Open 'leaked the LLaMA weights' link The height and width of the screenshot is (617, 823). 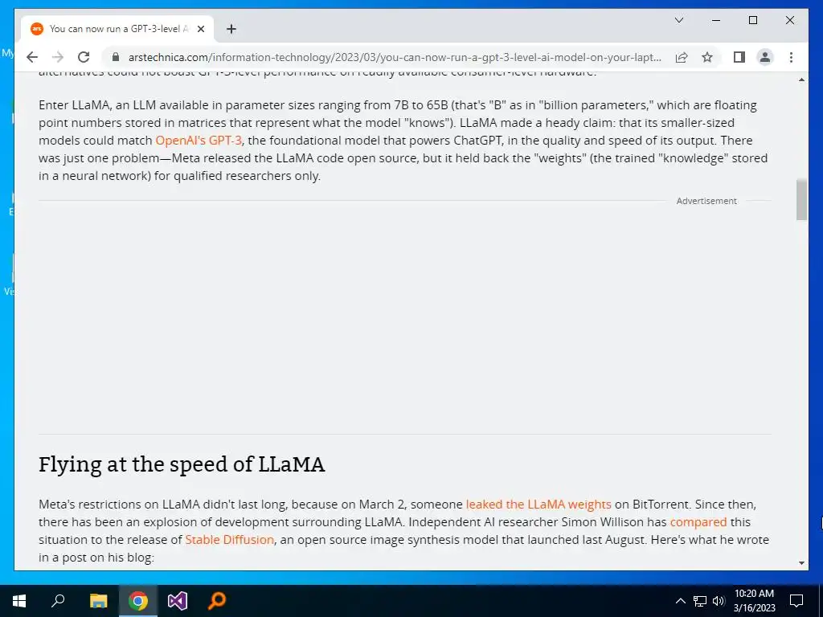[x=538, y=505]
